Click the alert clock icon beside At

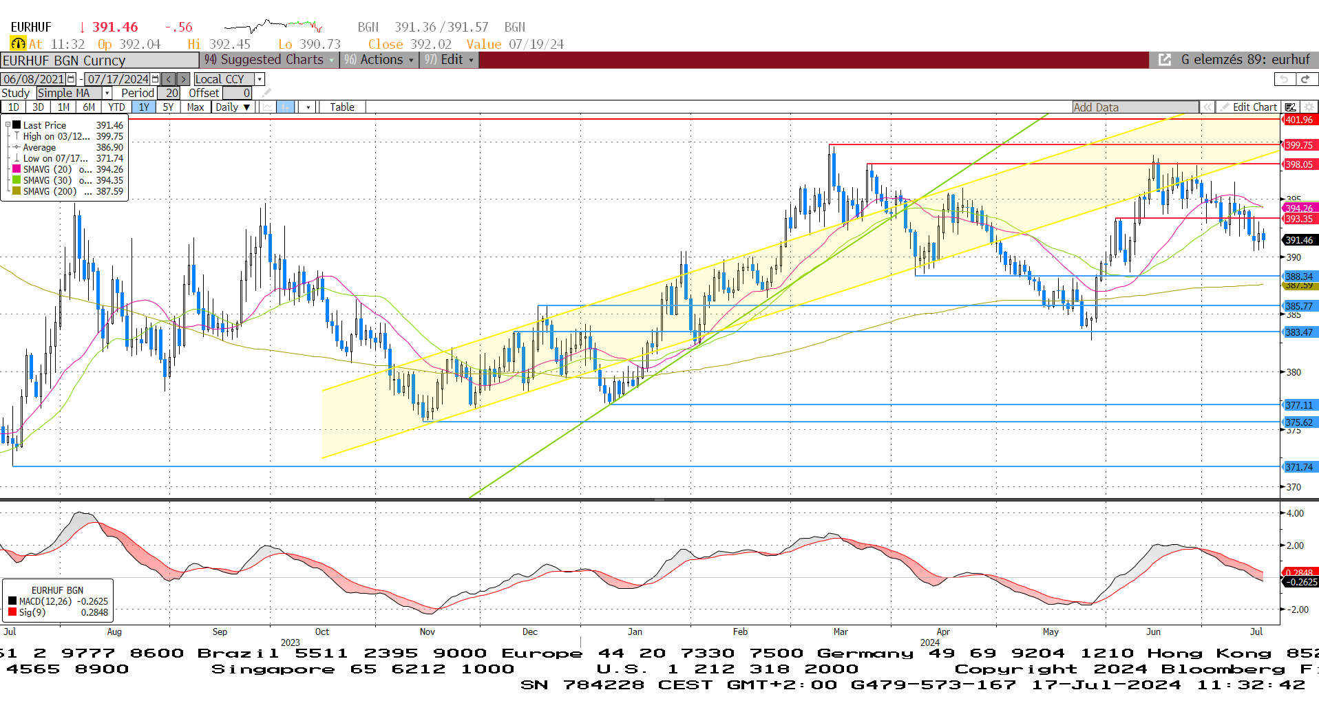(x=18, y=44)
